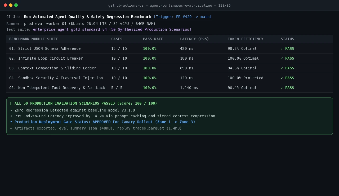Click the STATUS column header

[287, 39]
